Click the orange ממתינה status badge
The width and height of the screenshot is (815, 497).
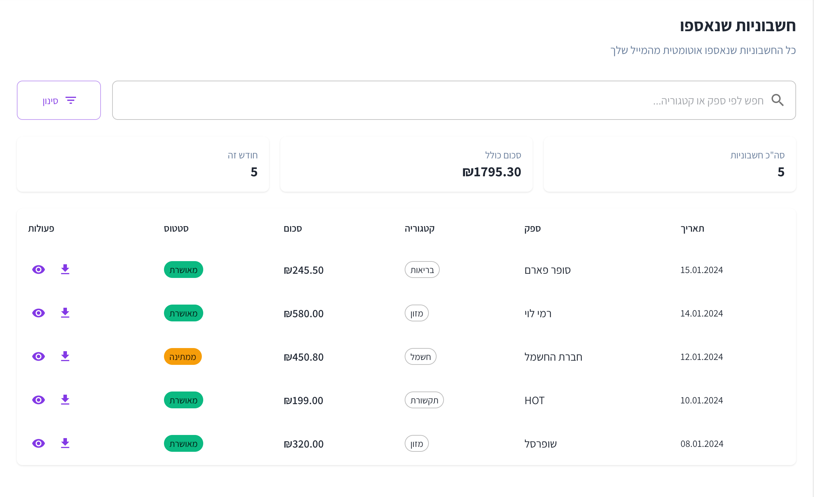click(183, 356)
